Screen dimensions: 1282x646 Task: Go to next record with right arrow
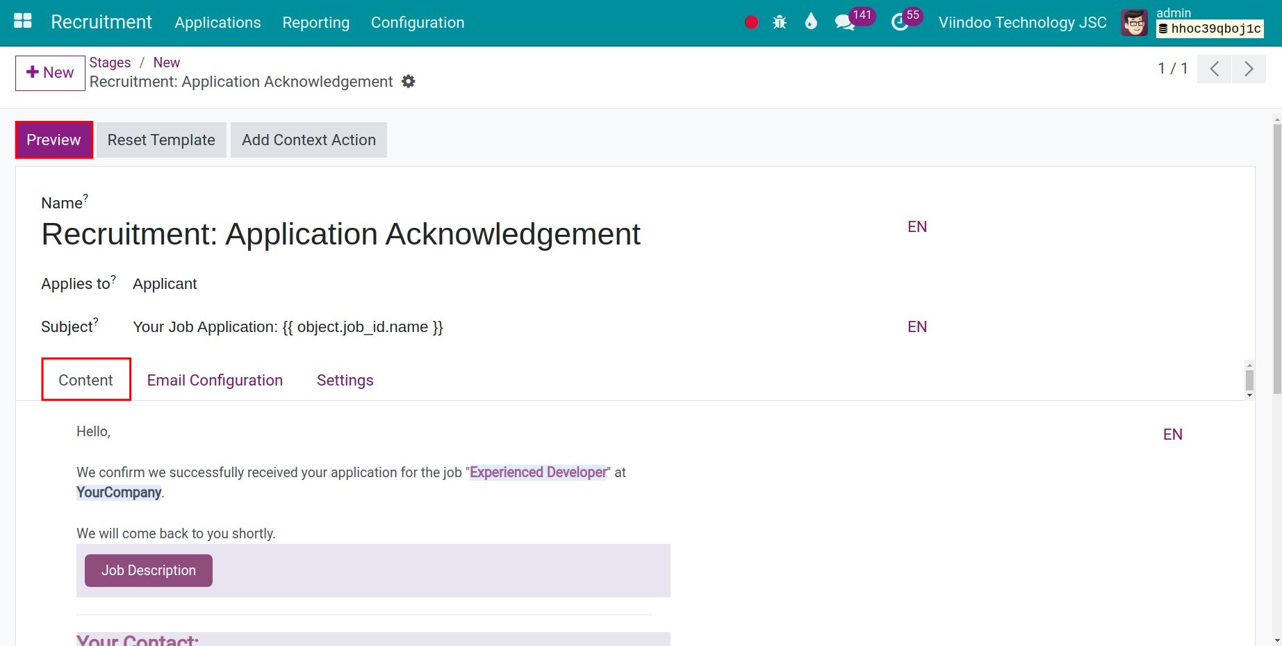[x=1249, y=69]
